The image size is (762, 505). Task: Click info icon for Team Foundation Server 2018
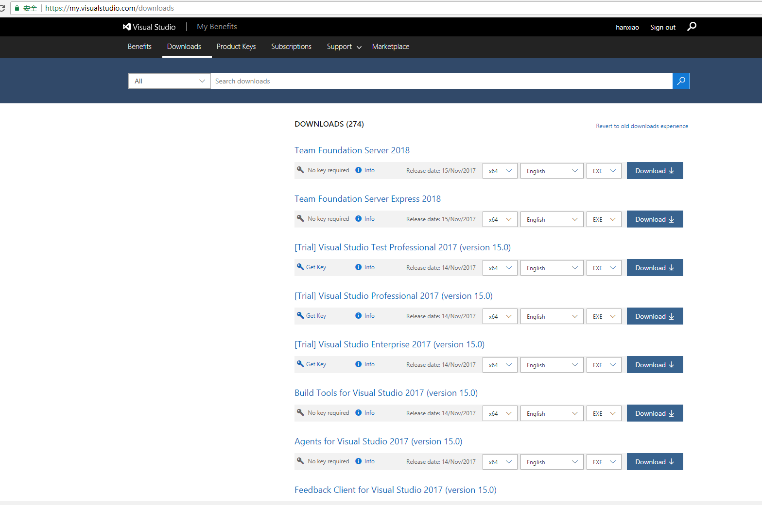click(x=358, y=170)
